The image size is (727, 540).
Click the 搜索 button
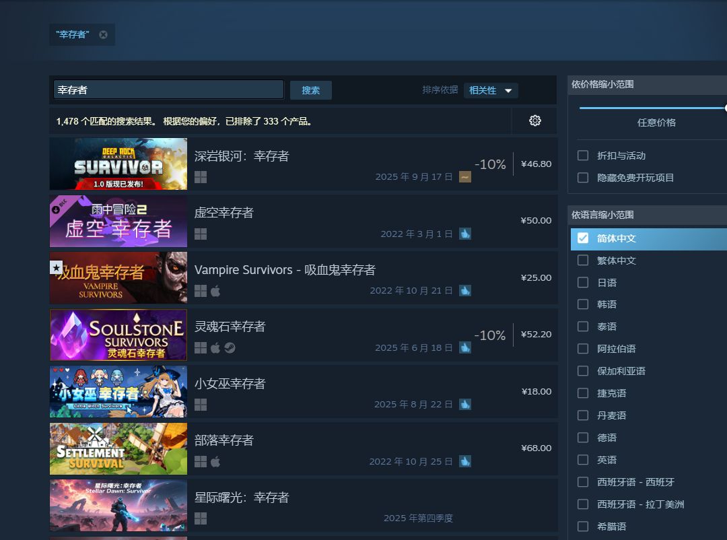310,90
